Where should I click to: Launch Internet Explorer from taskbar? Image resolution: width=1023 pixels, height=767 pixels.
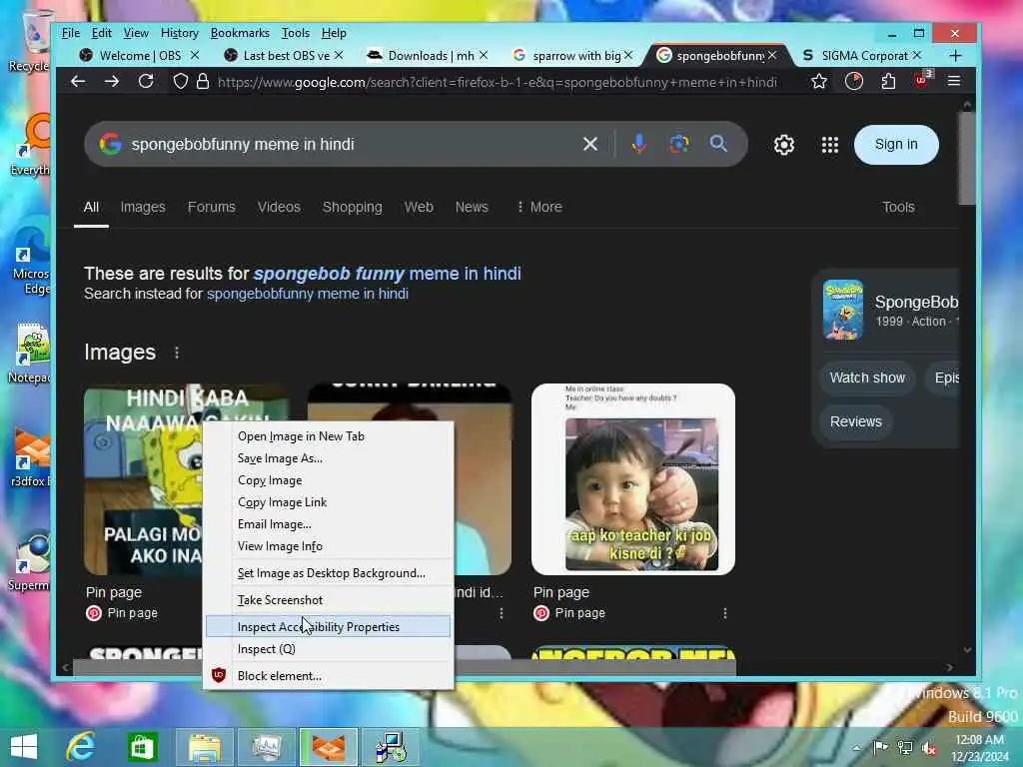coord(82,747)
